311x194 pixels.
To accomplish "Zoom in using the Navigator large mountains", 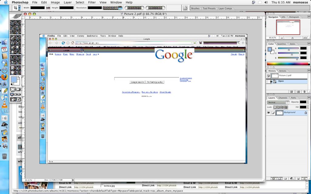I will [x=305, y=38].
